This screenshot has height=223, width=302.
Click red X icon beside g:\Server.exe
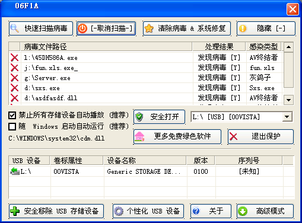pyautogui.click(x=14, y=78)
